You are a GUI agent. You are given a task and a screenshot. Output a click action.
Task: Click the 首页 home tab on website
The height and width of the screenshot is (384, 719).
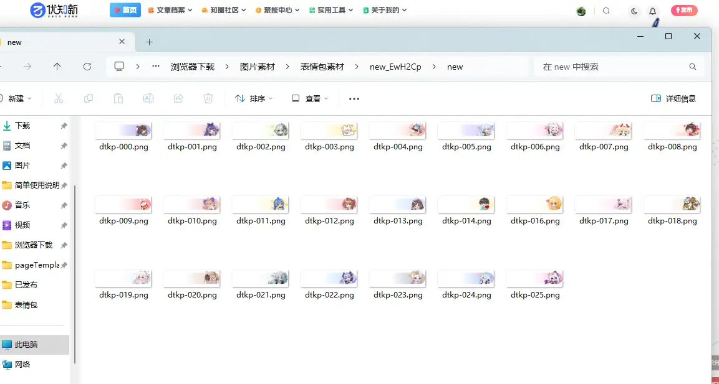point(125,10)
